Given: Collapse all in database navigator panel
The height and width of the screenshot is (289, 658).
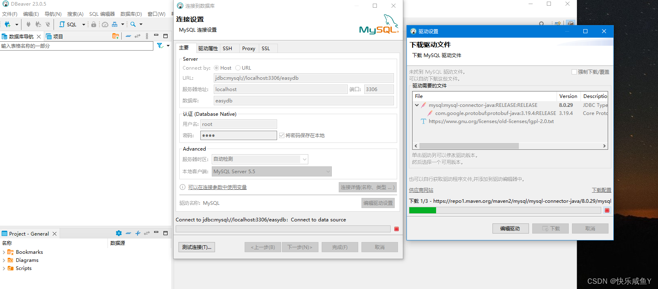Looking at the screenshot, I should [x=128, y=36].
